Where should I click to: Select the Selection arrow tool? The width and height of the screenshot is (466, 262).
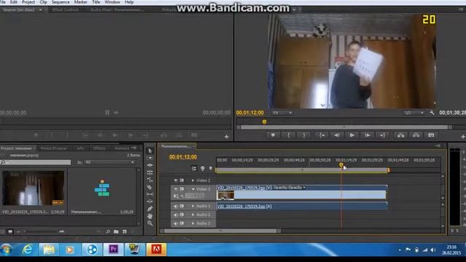[150, 151]
